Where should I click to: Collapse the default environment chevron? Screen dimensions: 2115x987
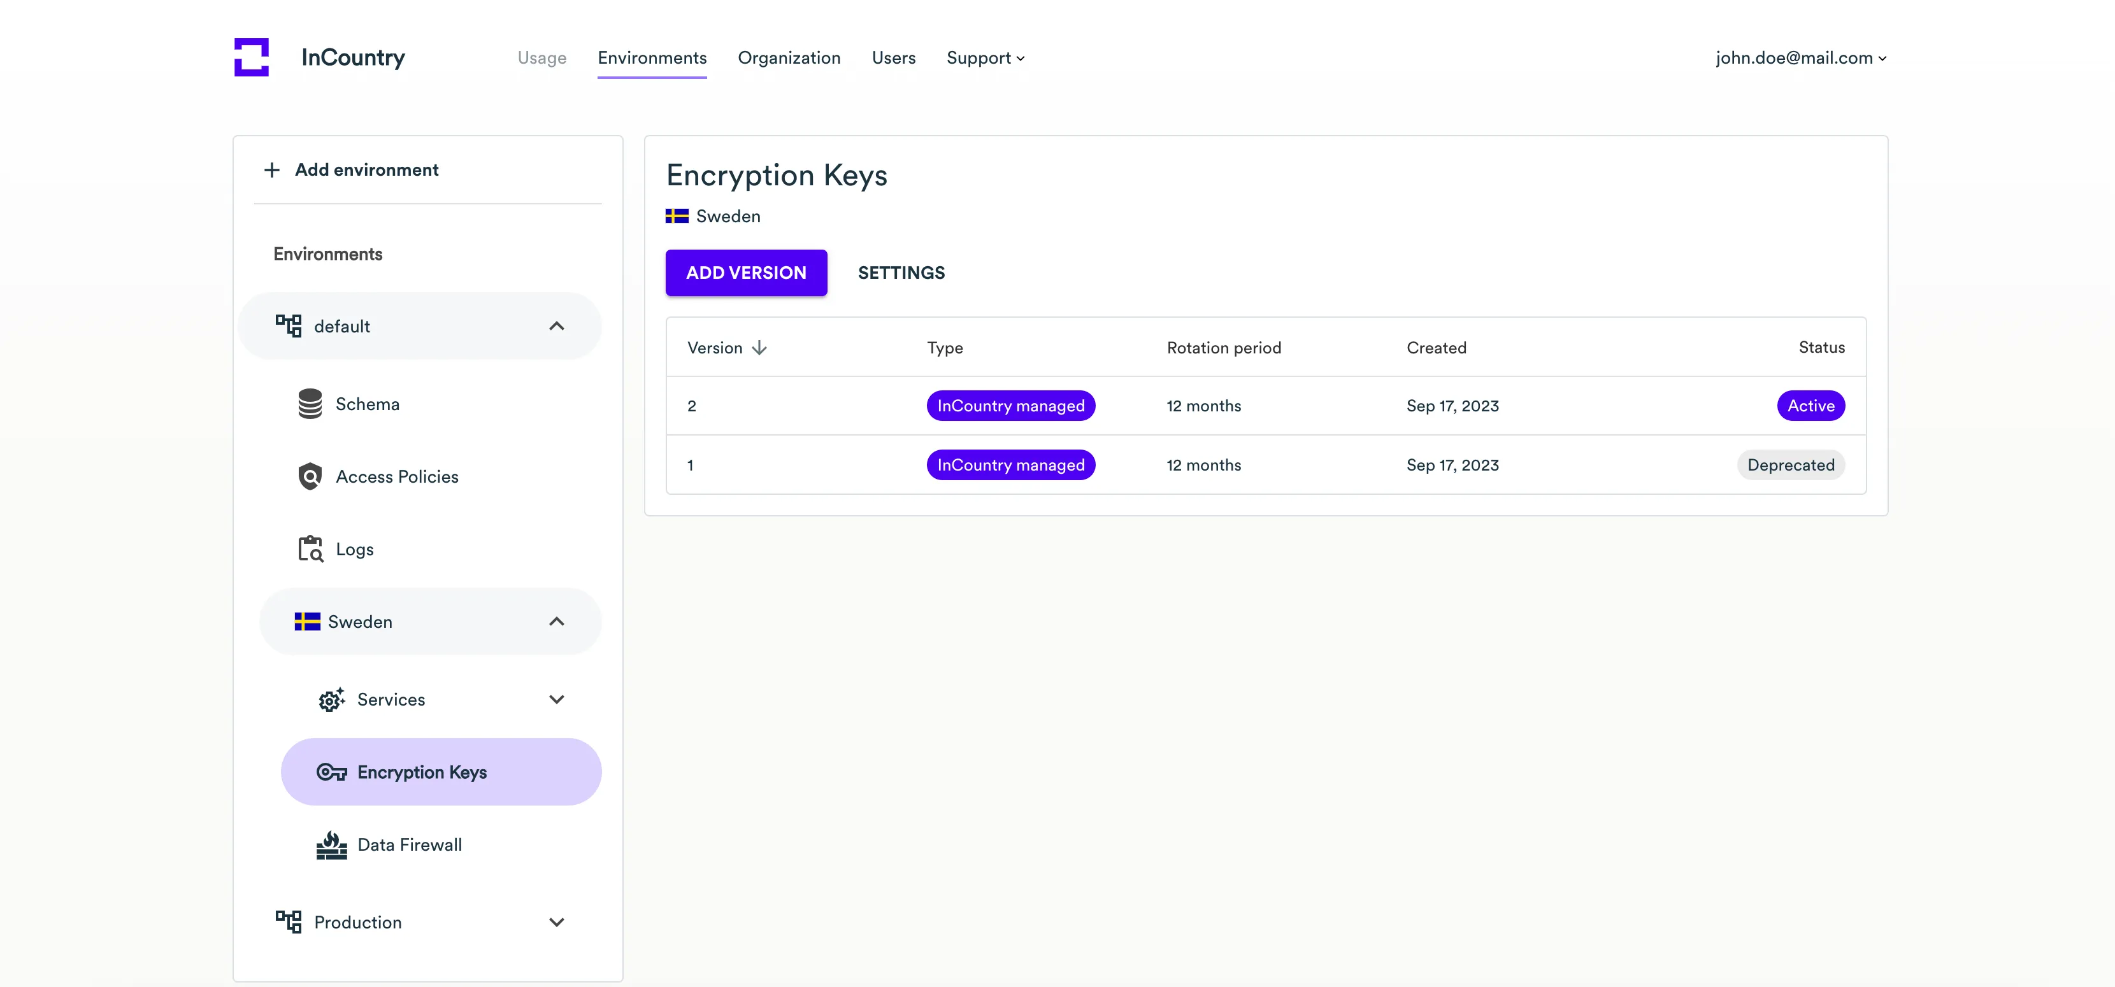pos(556,327)
